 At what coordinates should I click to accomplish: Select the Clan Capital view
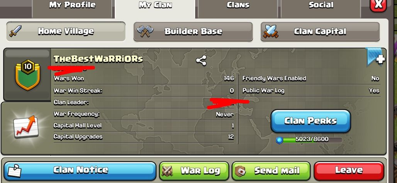320,31
